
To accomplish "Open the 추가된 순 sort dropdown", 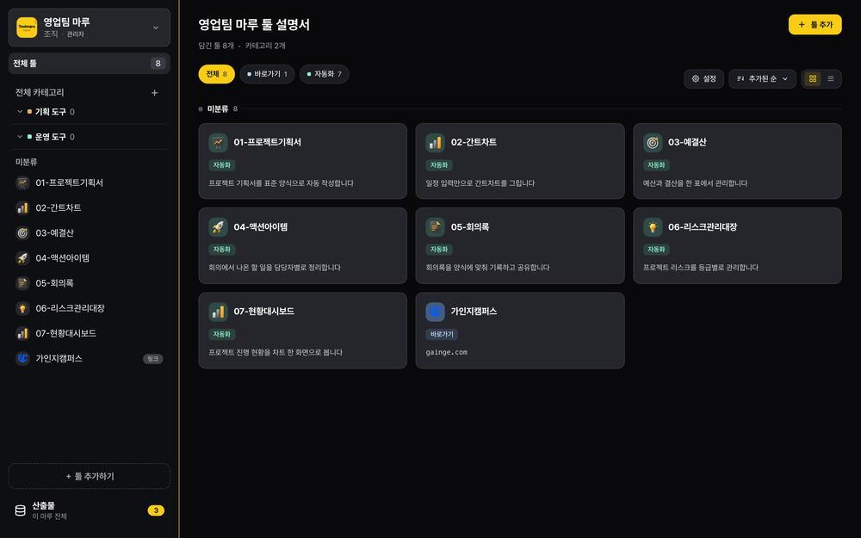I will pyautogui.click(x=762, y=78).
